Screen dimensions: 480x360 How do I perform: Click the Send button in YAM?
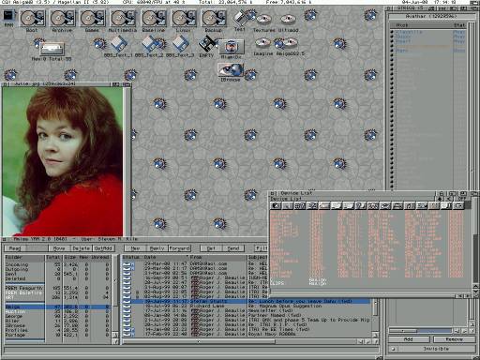(x=233, y=248)
